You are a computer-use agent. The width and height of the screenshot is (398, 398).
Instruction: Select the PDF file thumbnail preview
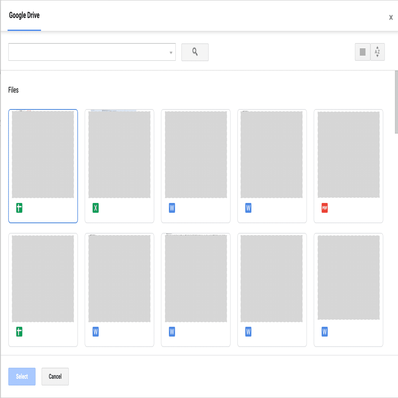tap(348, 154)
